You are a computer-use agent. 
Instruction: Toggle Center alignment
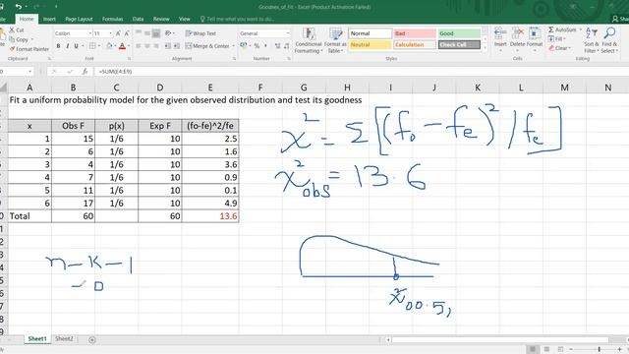click(x=147, y=46)
